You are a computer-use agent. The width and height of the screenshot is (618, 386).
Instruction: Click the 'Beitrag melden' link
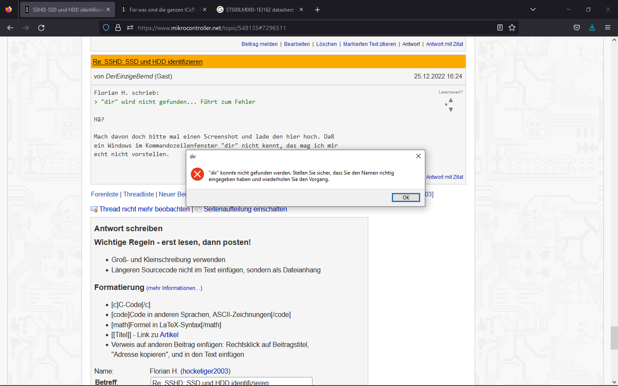(259, 44)
